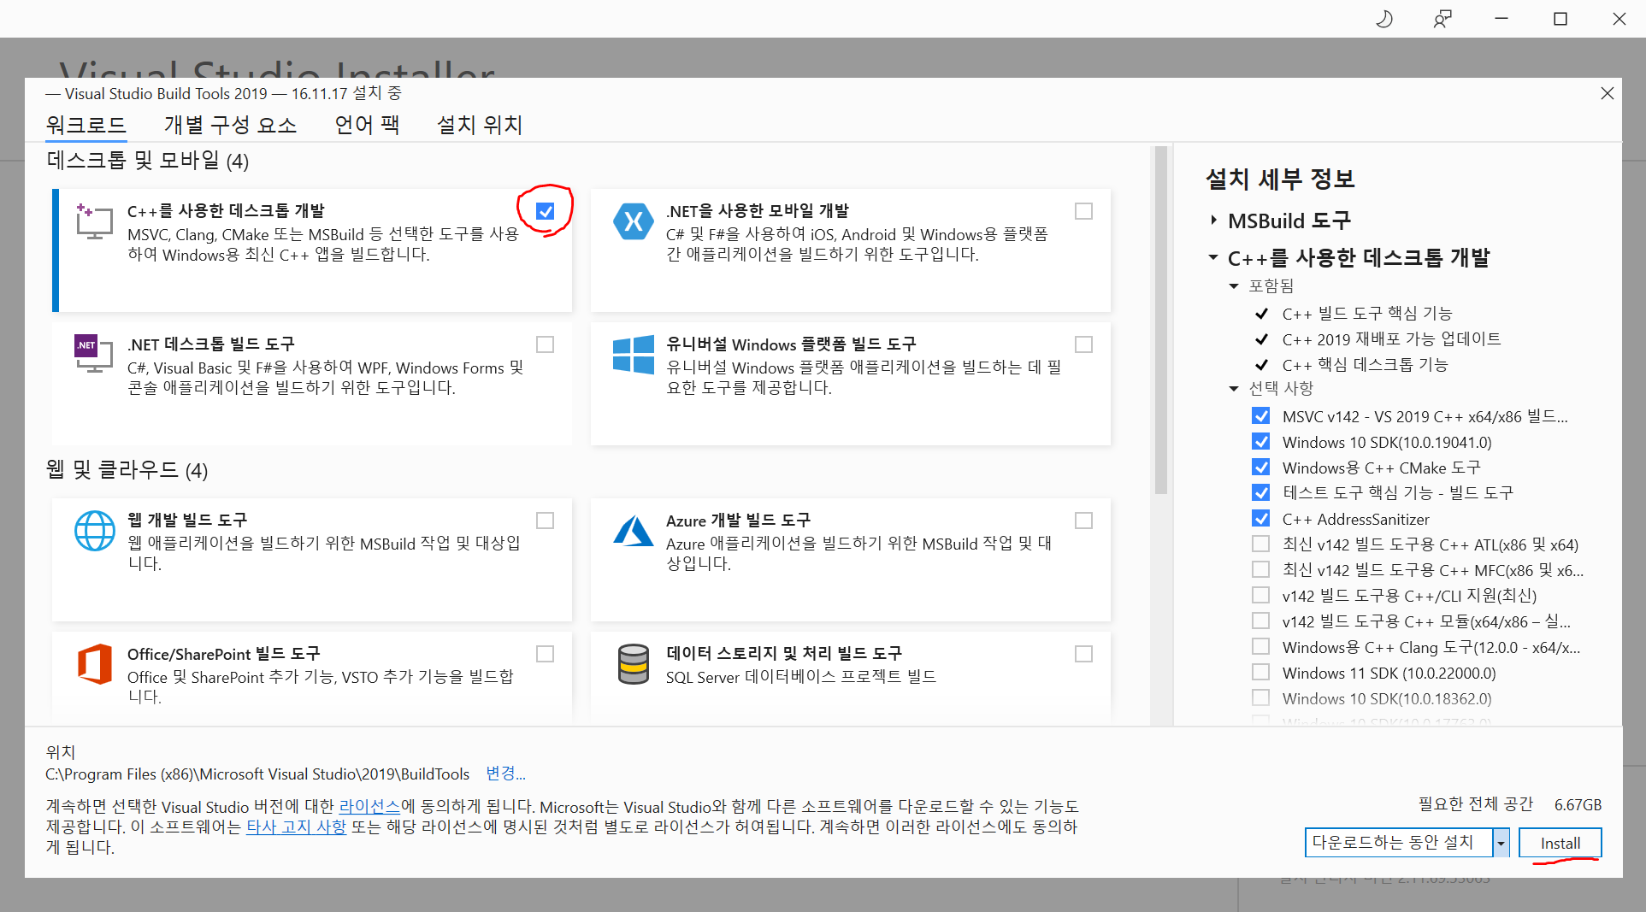The height and width of the screenshot is (912, 1646).
Task: Uncheck 테스트 도구 핵심 기능 - 빌드 도구
Action: [1260, 492]
